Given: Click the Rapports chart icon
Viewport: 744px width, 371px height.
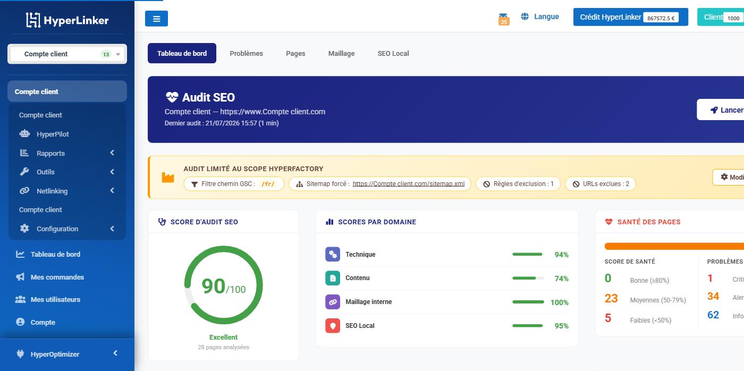Looking at the screenshot, I should [24, 153].
